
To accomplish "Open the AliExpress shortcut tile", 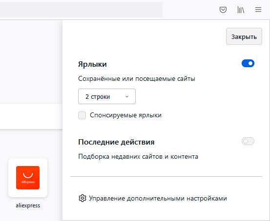I will pos(28,178).
